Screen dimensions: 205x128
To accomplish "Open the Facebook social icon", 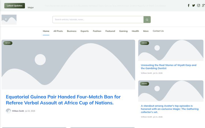I will point(188,5).
